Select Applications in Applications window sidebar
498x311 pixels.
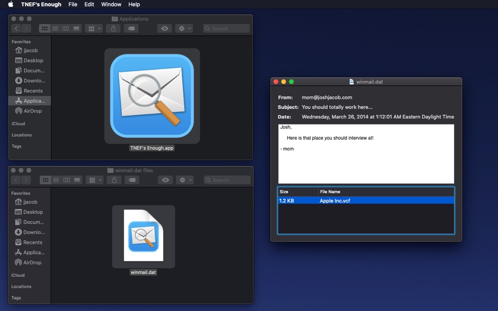[x=29, y=101]
